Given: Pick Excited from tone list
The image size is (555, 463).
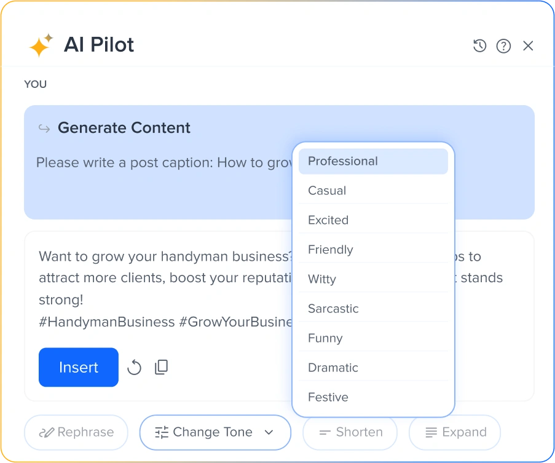Looking at the screenshot, I should point(373,220).
